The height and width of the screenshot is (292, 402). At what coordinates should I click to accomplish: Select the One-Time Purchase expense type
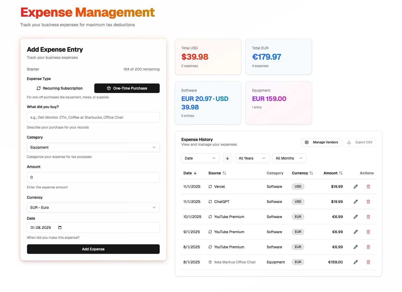click(127, 88)
